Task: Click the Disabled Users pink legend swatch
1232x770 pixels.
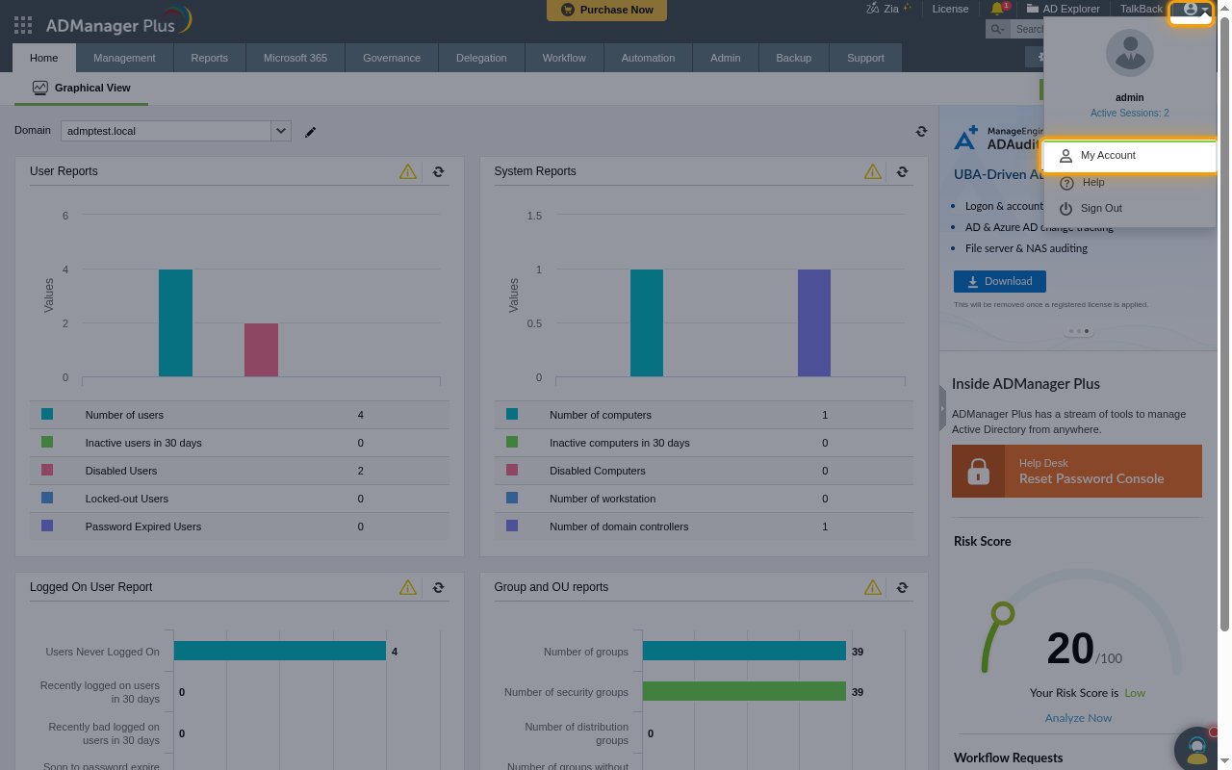Action: [x=47, y=470]
